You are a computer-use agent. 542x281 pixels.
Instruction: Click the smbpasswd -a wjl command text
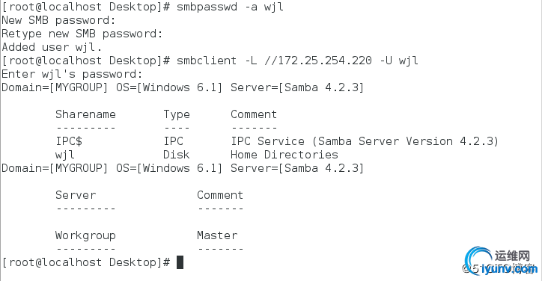(230, 7)
